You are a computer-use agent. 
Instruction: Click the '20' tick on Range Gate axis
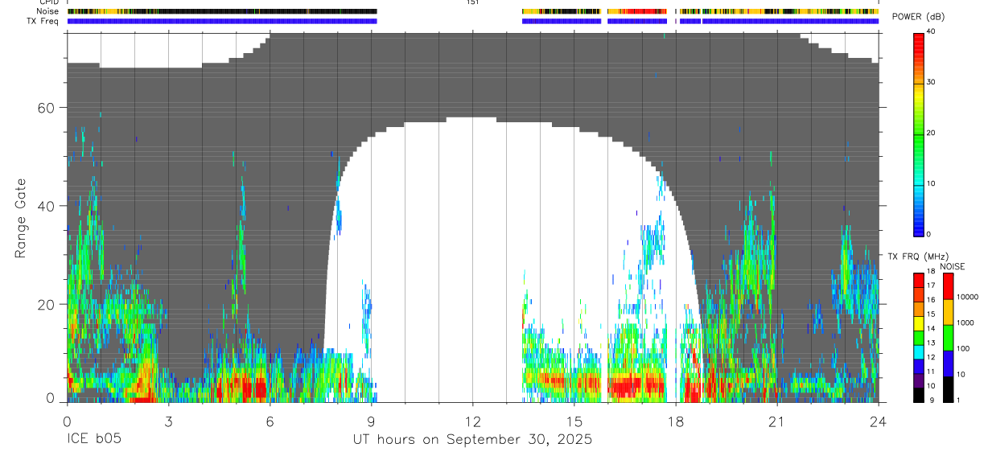(47, 304)
